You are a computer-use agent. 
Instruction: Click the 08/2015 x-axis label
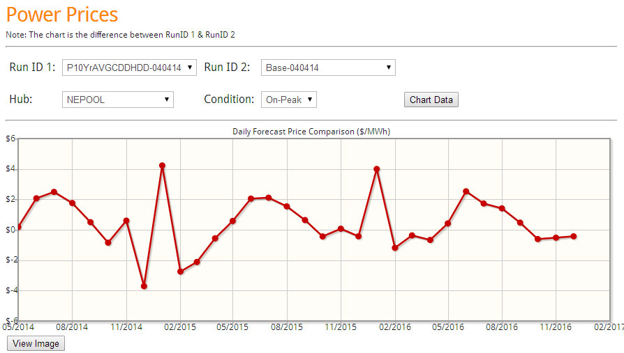pyautogui.click(x=287, y=327)
